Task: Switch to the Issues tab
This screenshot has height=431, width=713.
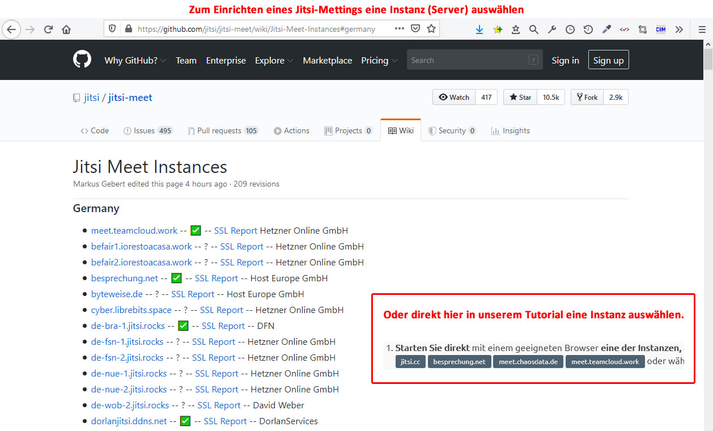Action: tap(148, 130)
